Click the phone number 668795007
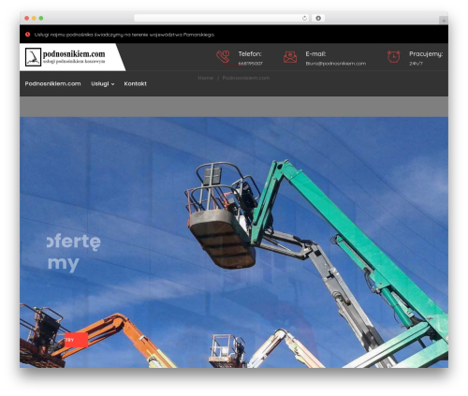Viewport: 468px width, 396px height. point(250,64)
